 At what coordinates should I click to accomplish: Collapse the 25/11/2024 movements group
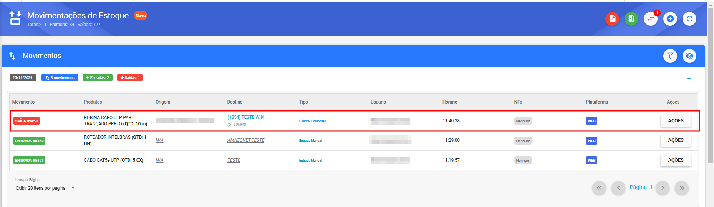pos(689,78)
